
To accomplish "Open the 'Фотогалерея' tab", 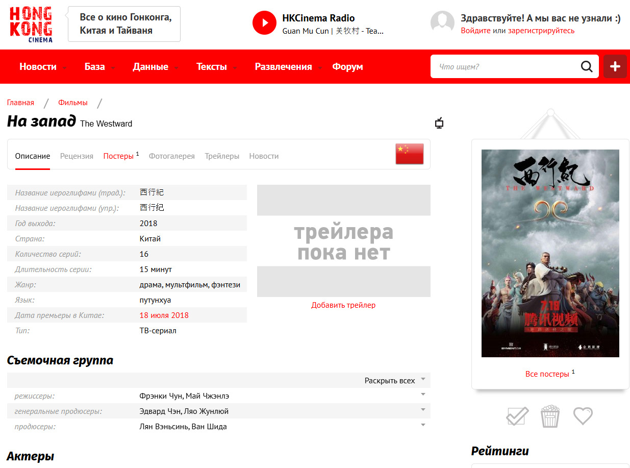I will (171, 156).
